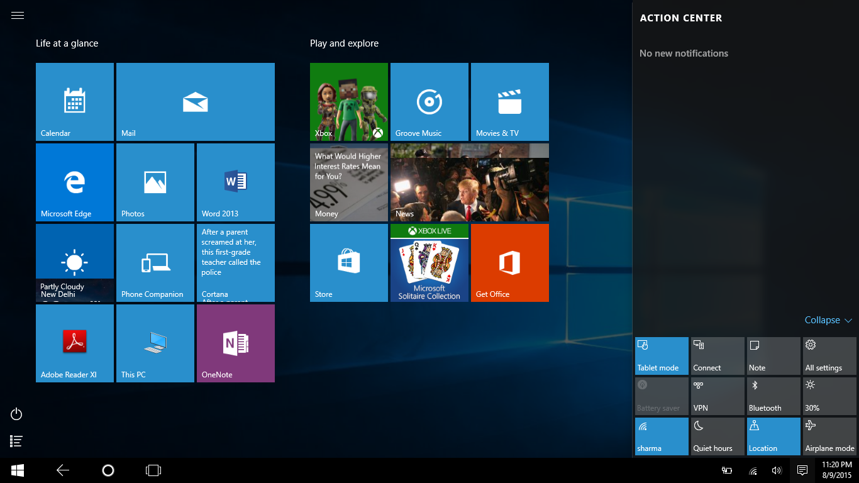
Task: Toggle Bluetooth quick action
Action: [773, 396]
